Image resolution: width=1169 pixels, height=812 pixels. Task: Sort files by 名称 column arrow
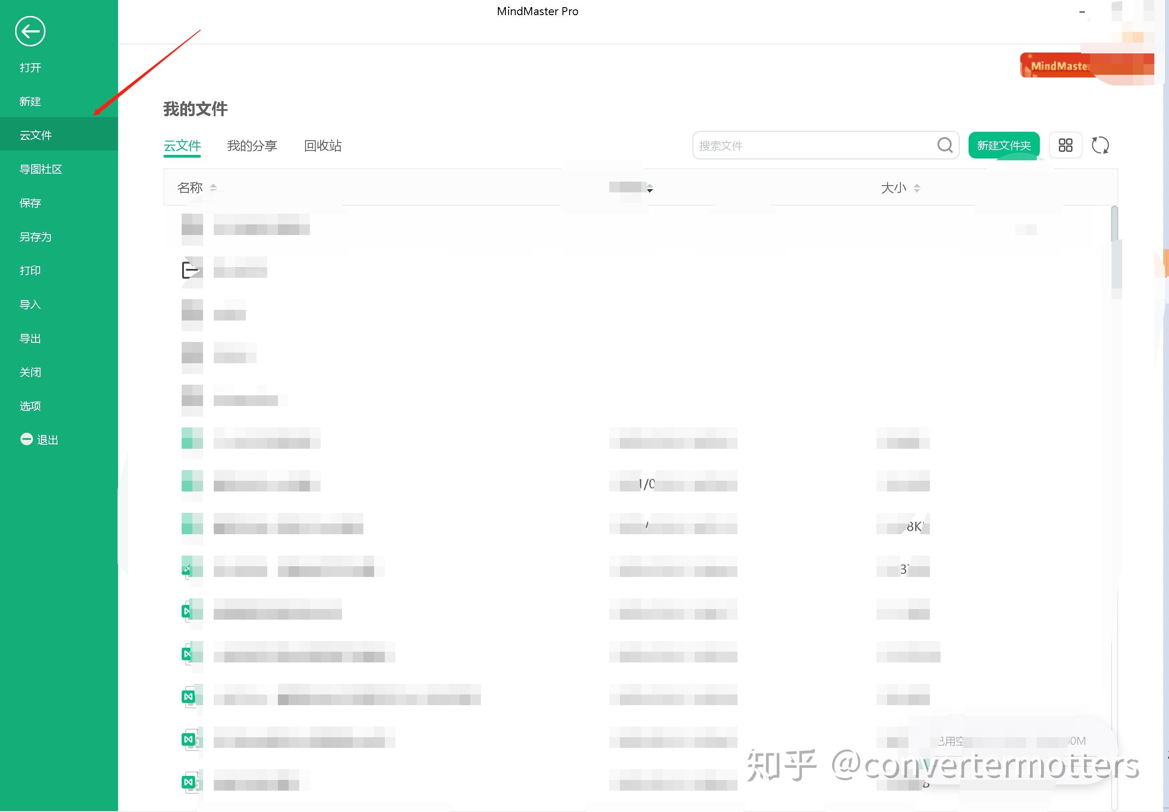tap(213, 188)
